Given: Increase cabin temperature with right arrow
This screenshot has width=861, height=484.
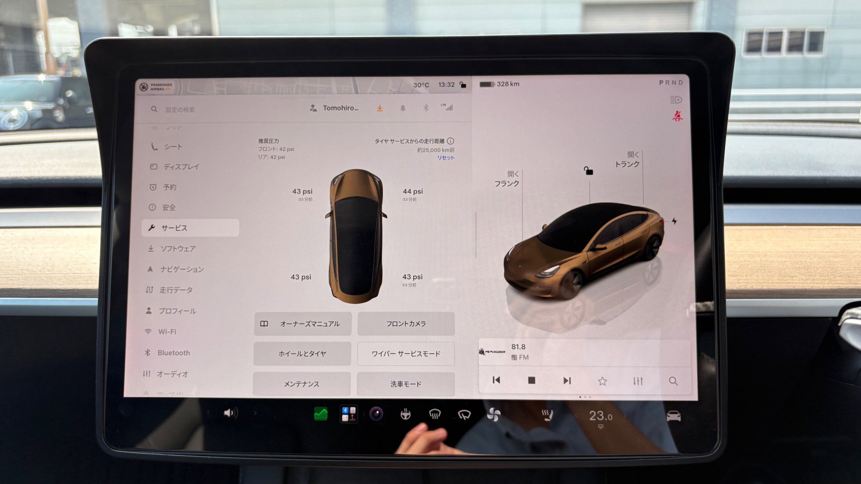Looking at the screenshot, I should pyautogui.click(x=625, y=416).
